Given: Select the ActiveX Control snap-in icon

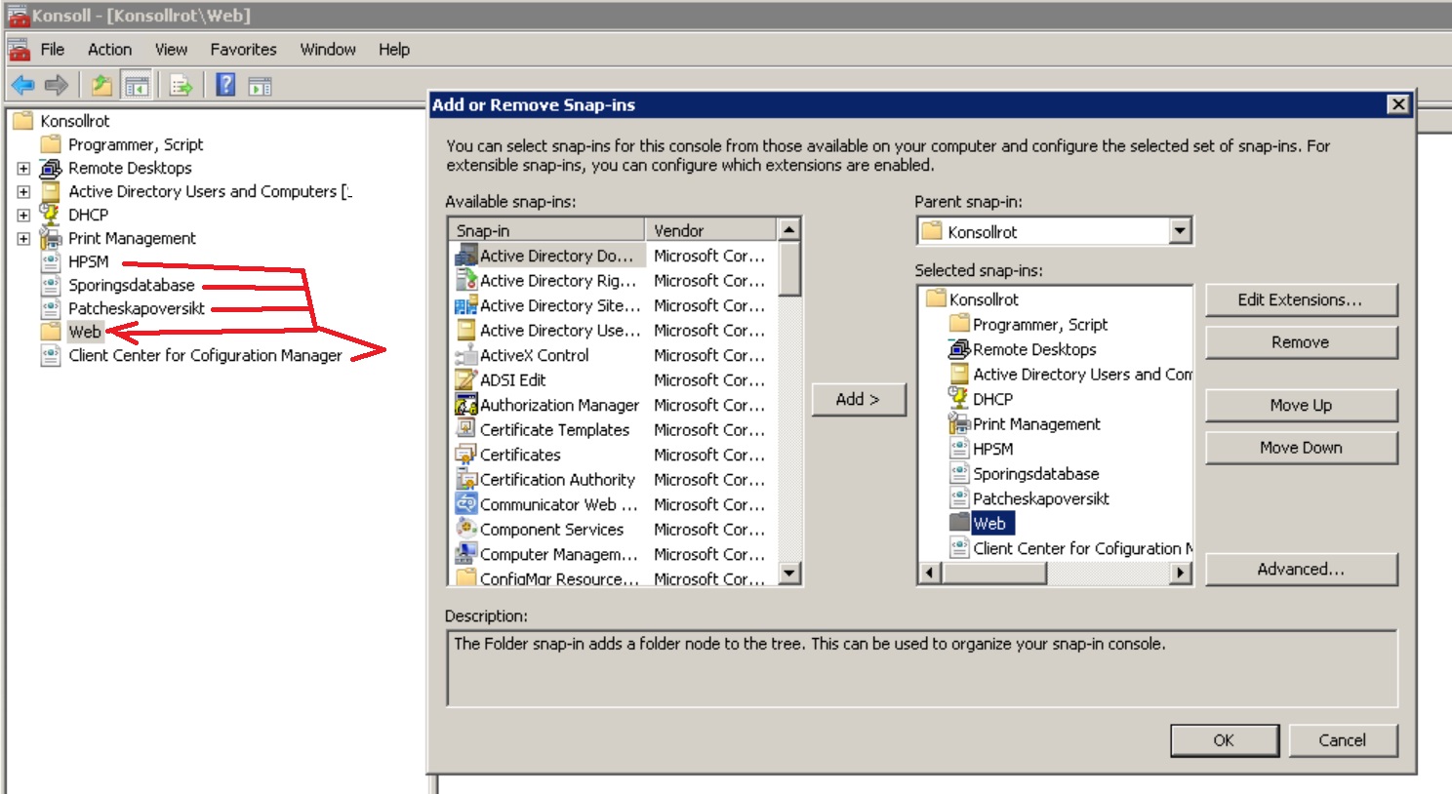Looking at the screenshot, I should (466, 355).
